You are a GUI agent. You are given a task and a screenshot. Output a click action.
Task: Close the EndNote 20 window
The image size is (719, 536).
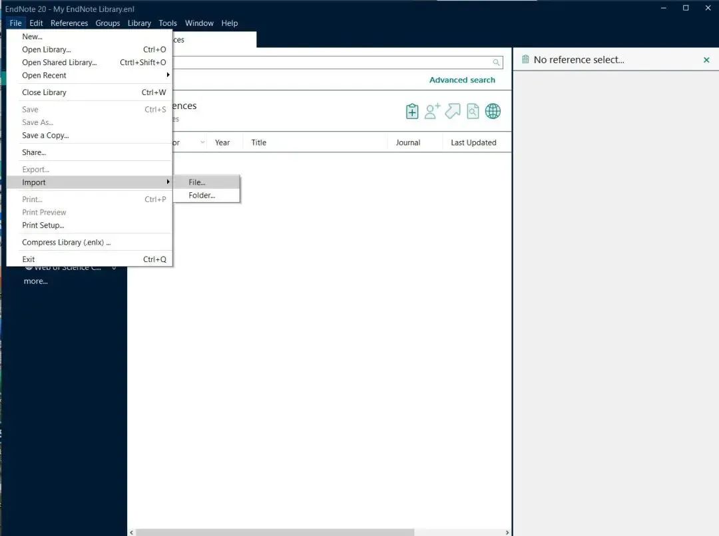[x=708, y=8]
